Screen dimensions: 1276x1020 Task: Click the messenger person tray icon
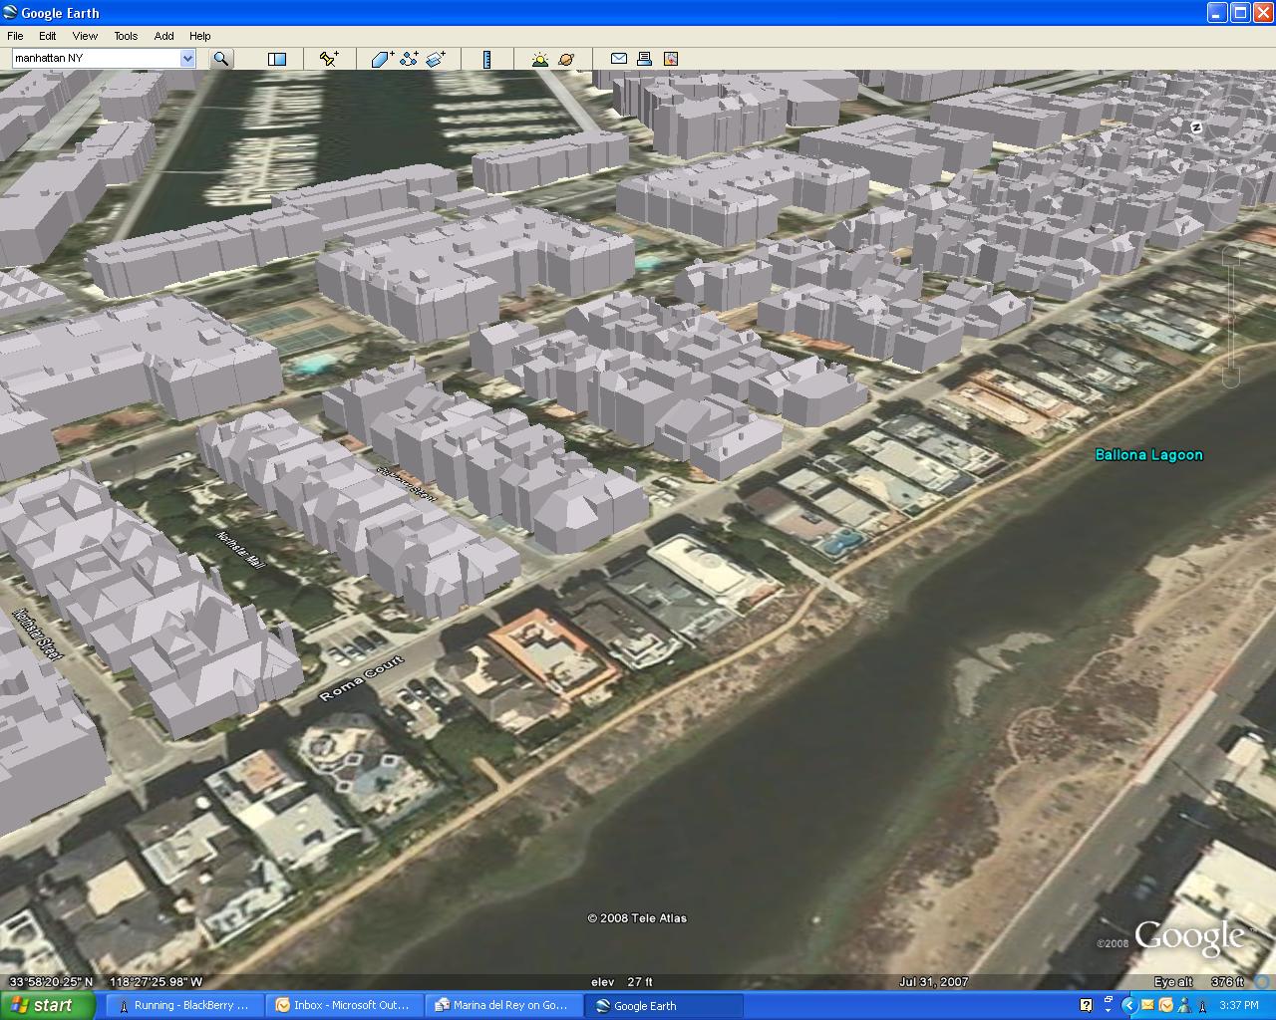coord(1182,1006)
